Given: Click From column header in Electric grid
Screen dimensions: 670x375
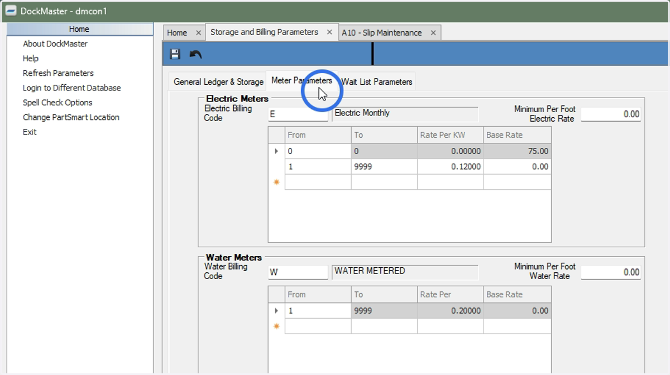Looking at the screenshot, I should [x=318, y=135].
